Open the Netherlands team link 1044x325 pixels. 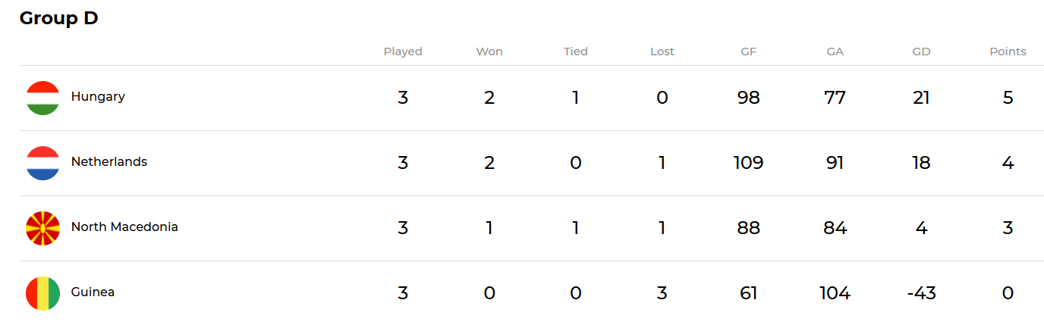click(x=109, y=162)
